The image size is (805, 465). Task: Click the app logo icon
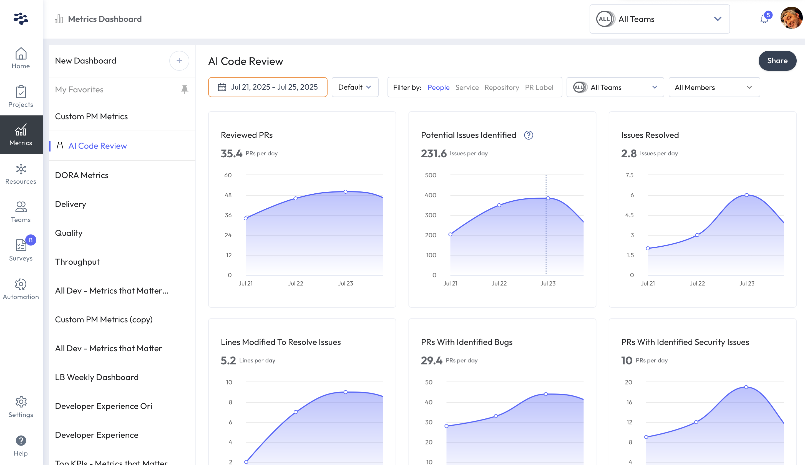[x=21, y=19]
